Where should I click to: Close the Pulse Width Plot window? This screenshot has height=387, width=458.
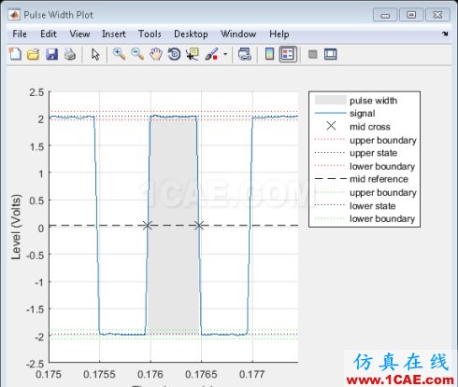click(x=437, y=15)
